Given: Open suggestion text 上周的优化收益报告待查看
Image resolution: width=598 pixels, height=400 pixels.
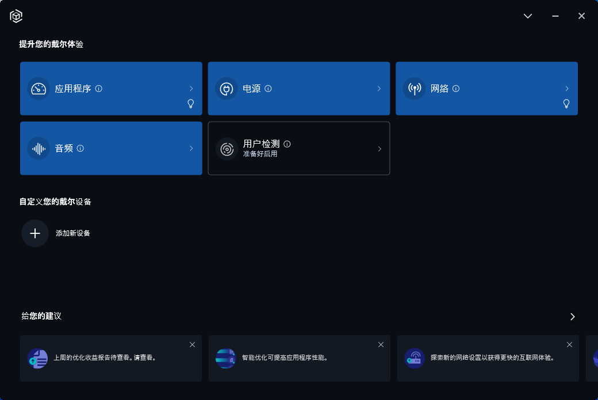Looking at the screenshot, I should (x=106, y=357).
